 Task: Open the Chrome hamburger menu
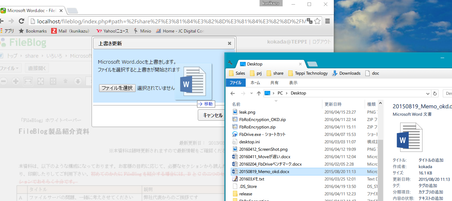coord(327,21)
